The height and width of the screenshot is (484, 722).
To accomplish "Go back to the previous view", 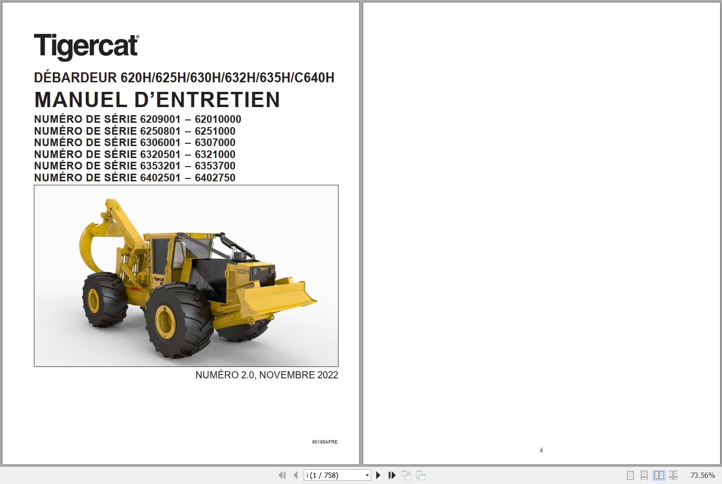I will (x=407, y=475).
